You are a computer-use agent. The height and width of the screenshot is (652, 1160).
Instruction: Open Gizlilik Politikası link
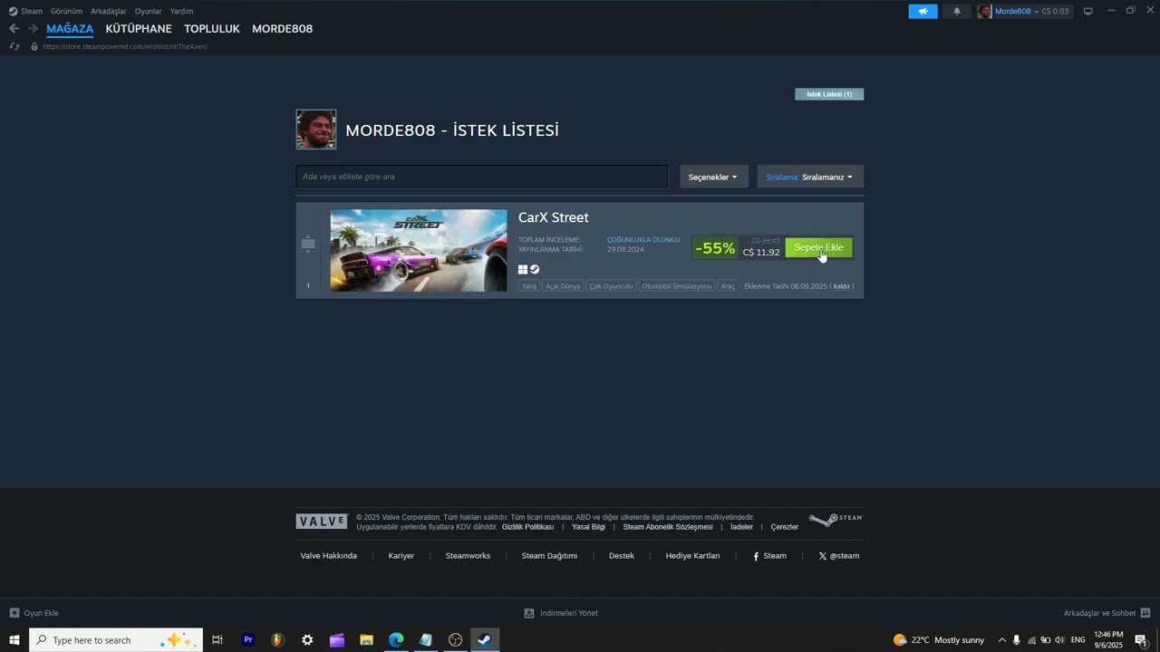point(527,527)
